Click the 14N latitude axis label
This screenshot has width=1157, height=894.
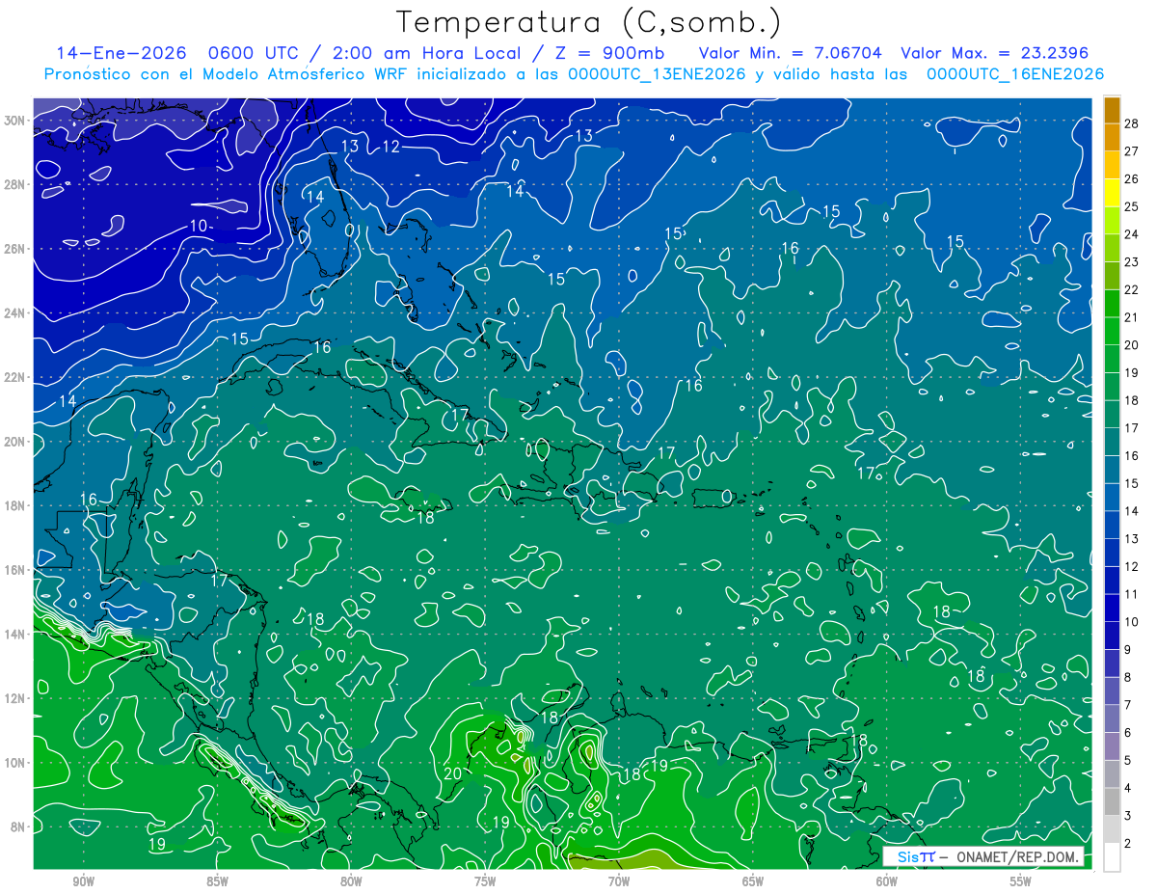click(15, 634)
